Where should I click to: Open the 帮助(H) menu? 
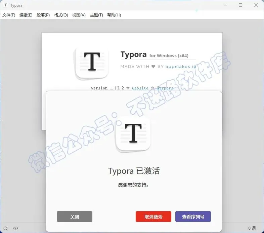(114, 15)
